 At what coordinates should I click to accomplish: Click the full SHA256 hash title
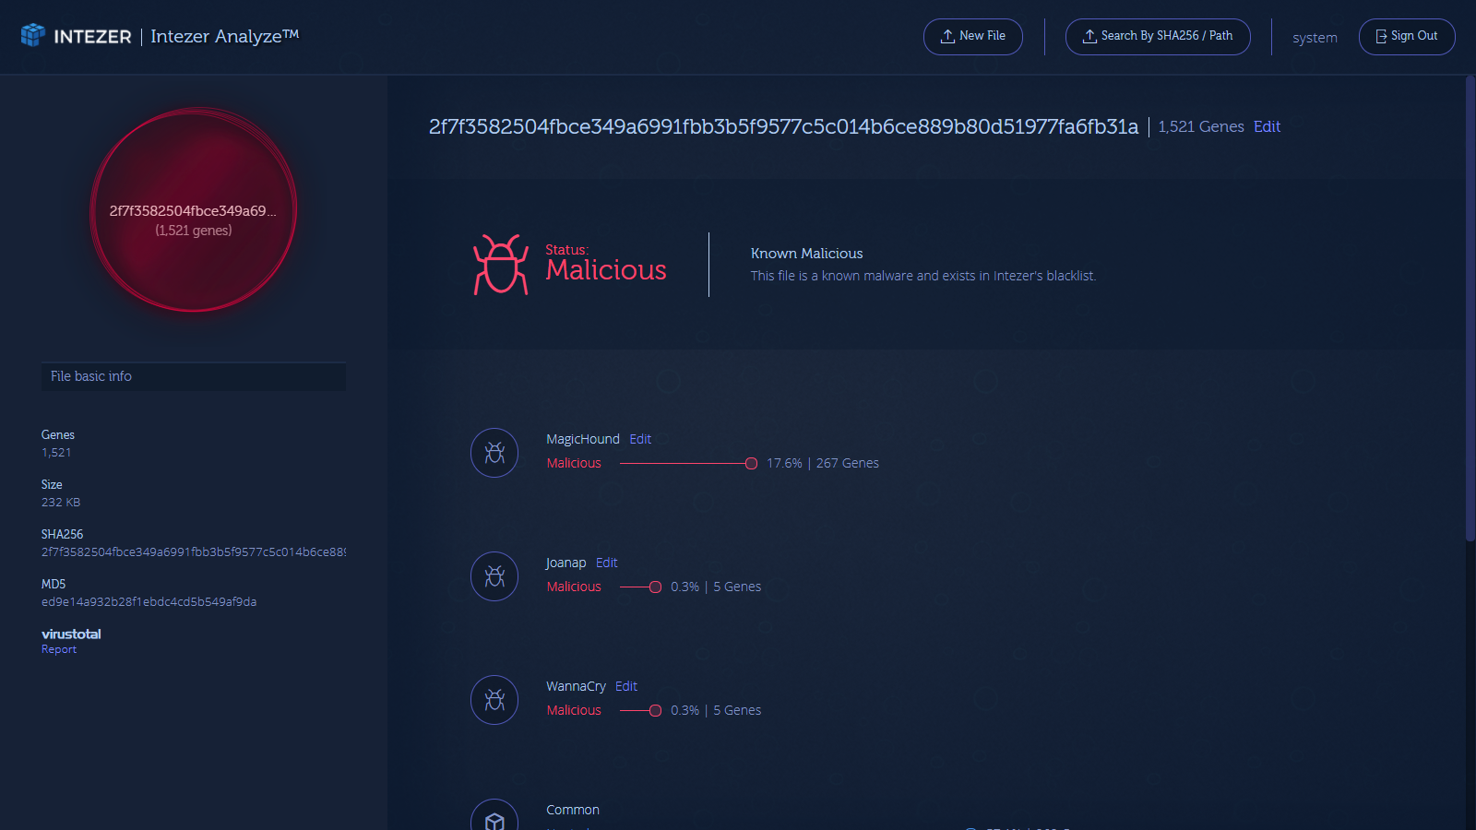(783, 126)
